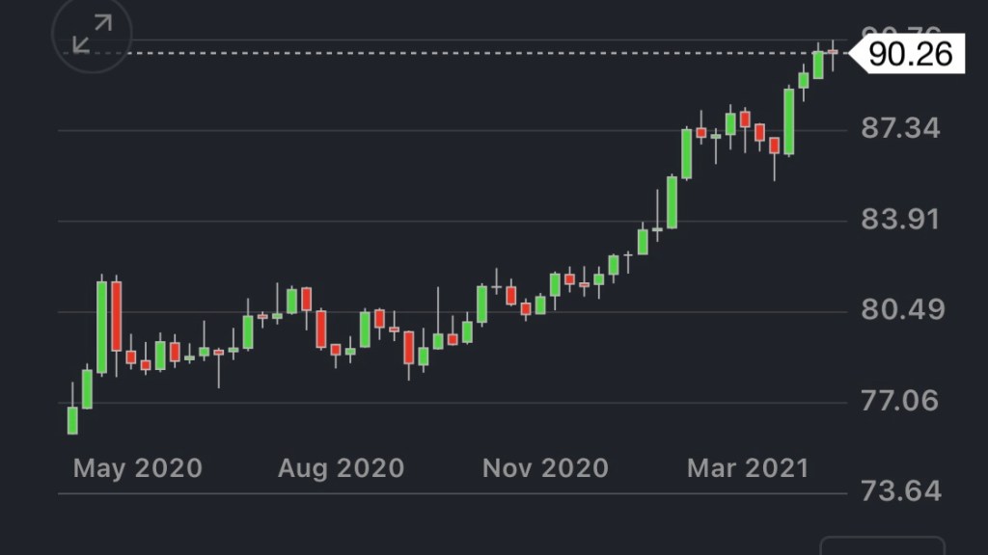Select the May 2020 date label
The width and height of the screenshot is (988, 555).
point(138,469)
